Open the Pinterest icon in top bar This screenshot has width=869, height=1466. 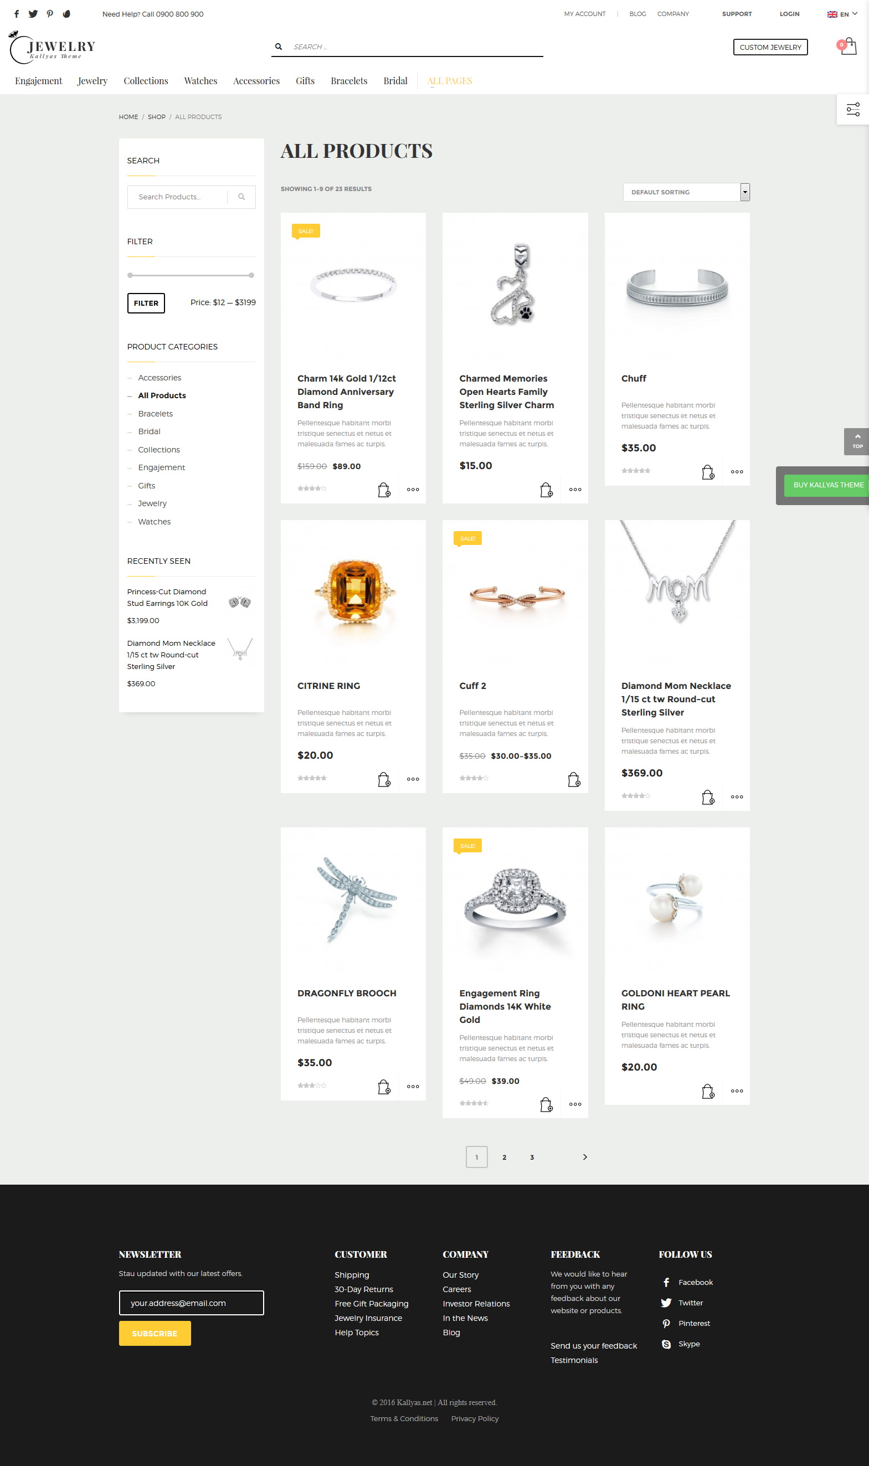pyautogui.click(x=50, y=14)
